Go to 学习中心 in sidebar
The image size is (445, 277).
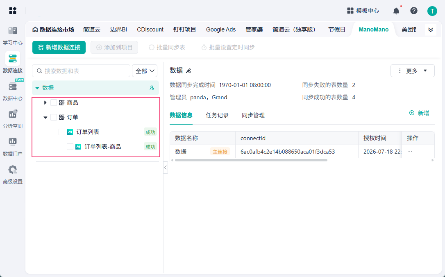pyautogui.click(x=12, y=36)
